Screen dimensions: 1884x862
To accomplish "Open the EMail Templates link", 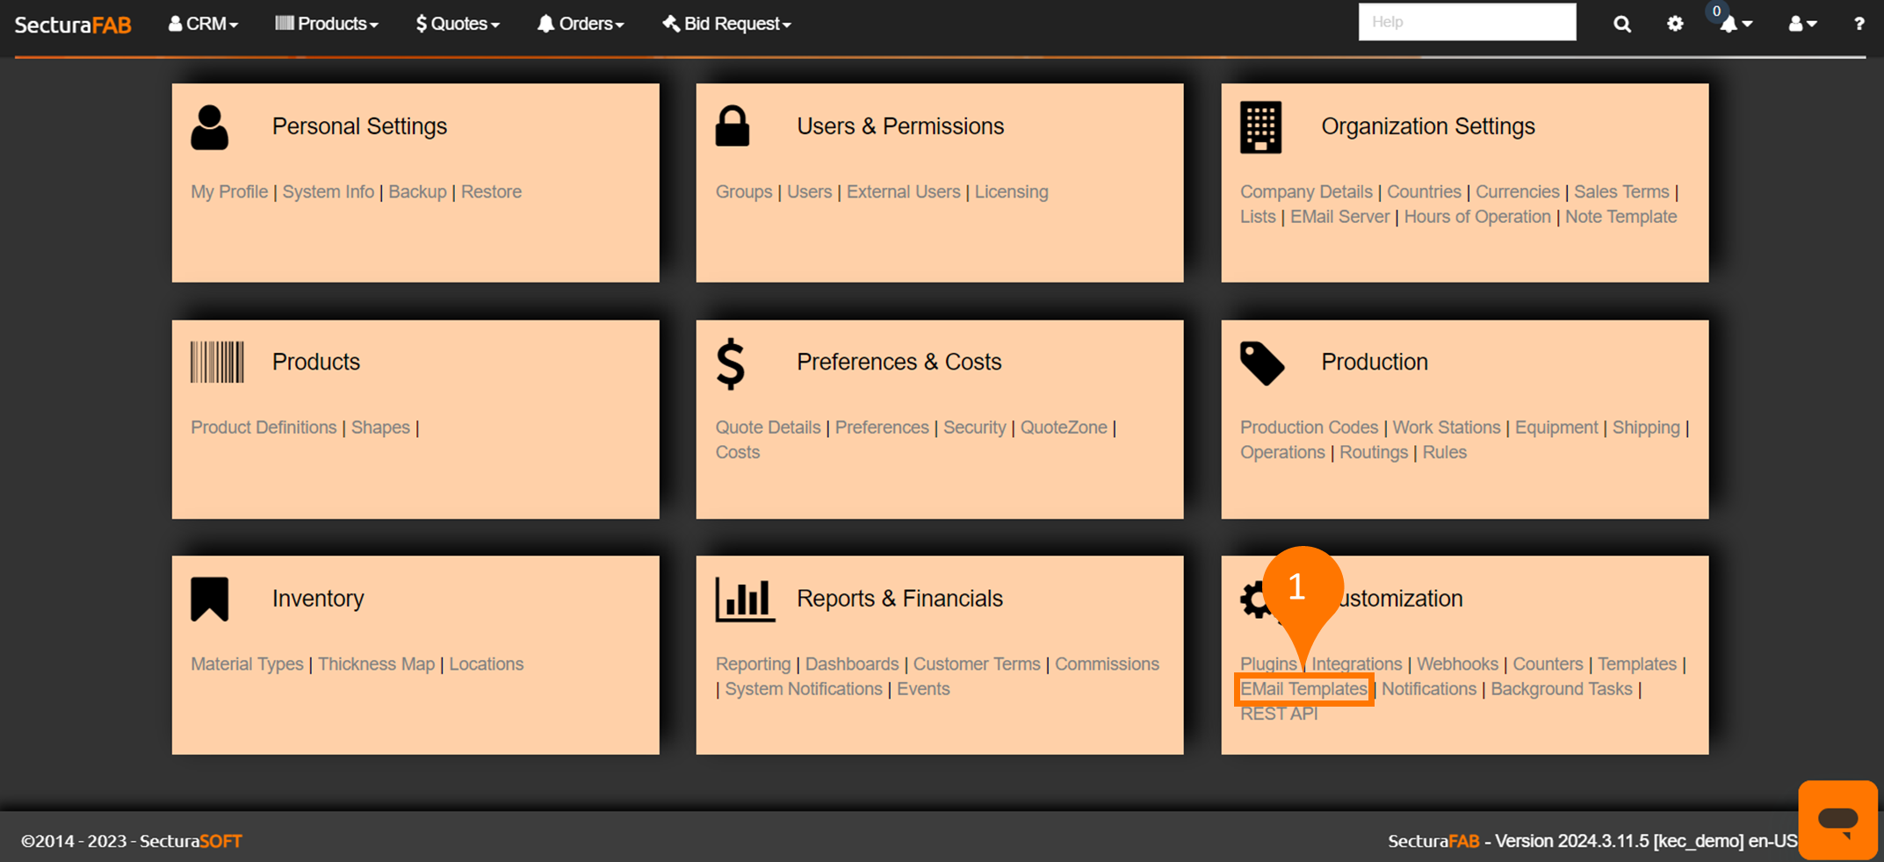I will 1303,689.
